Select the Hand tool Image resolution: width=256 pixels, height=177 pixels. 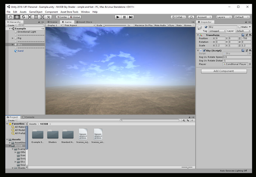(x=11, y=17)
